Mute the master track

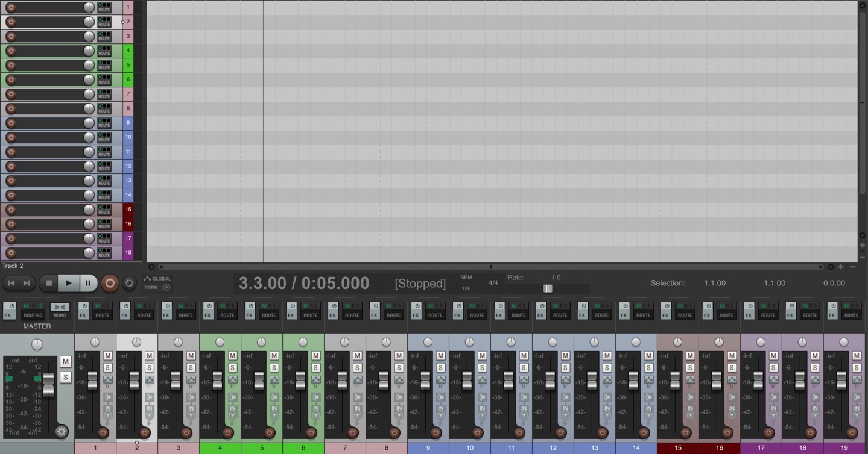pyautogui.click(x=65, y=362)
